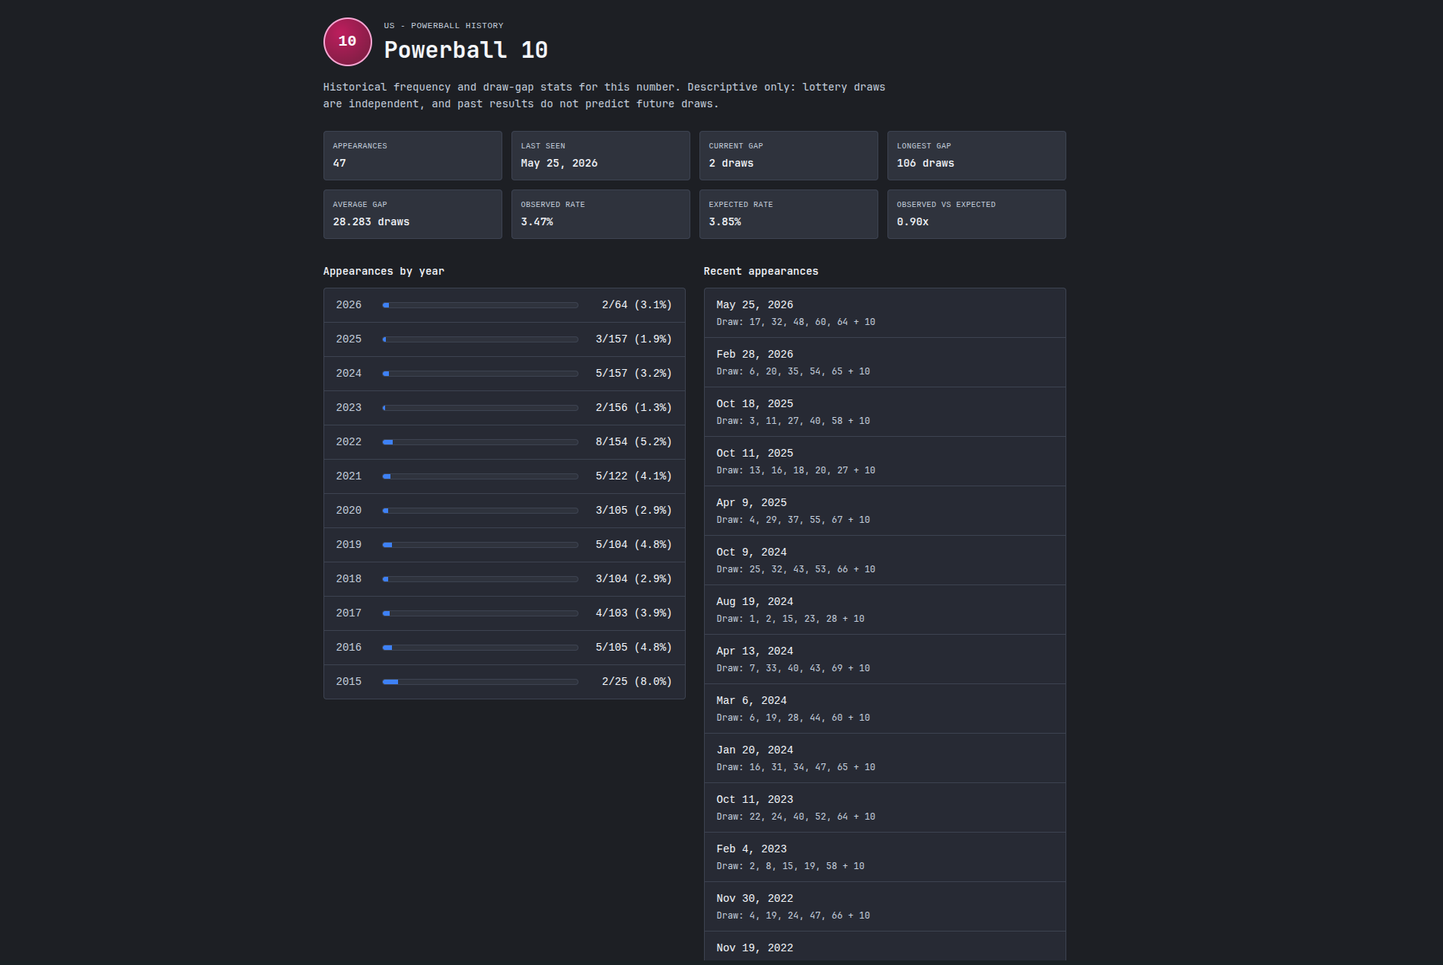Click the Appearances by year heading
Image resolution: width=1443 pixels, height=965 pixels.
tap(384, 272)
